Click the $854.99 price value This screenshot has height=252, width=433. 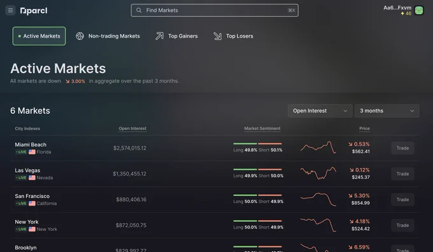point(360,203)
